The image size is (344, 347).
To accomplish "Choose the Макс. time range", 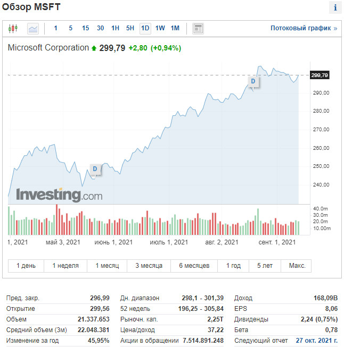I will point(297,266).
